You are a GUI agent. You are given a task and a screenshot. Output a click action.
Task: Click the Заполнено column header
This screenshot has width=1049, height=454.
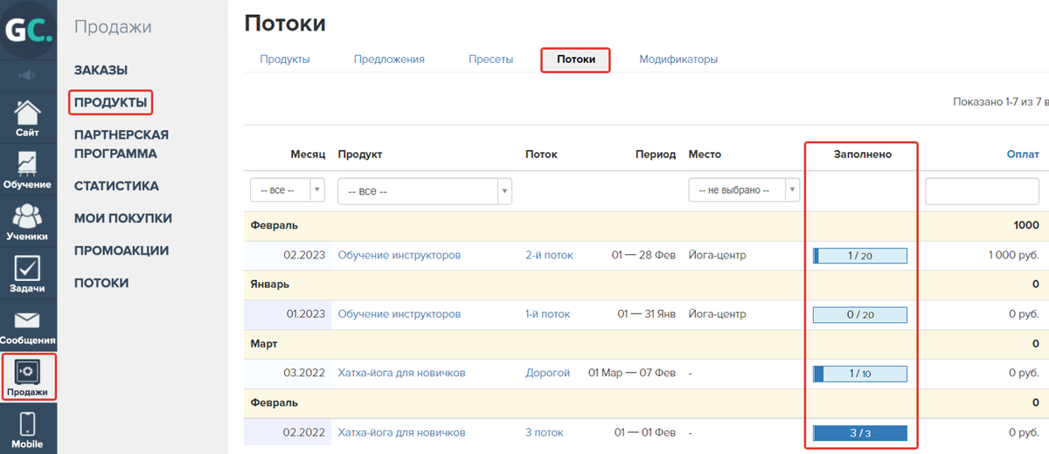[x=862, y=154]
